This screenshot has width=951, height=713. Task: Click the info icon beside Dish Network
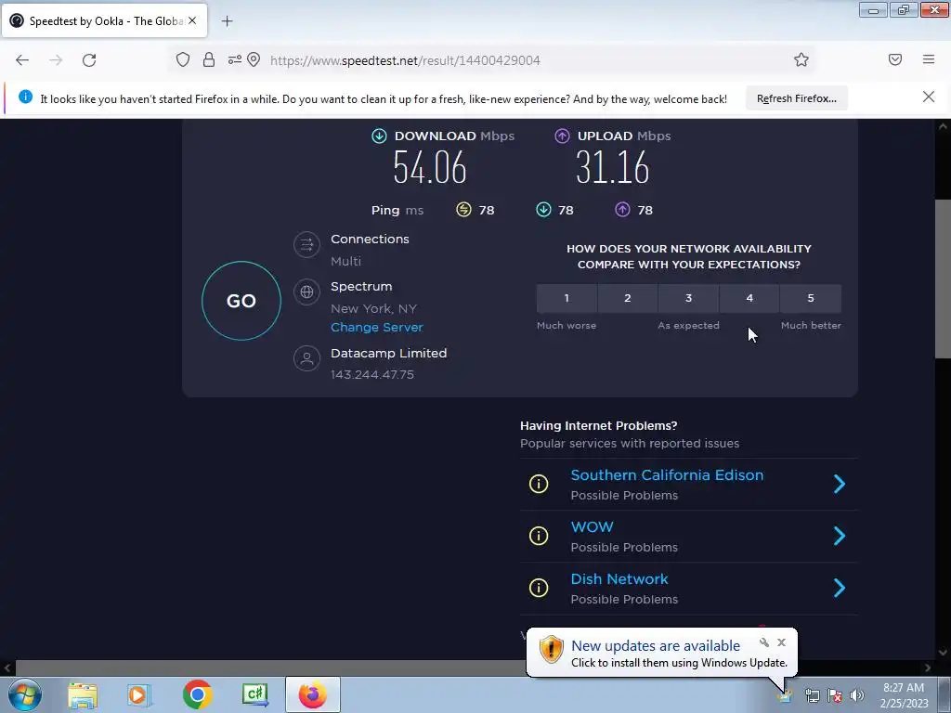click(x=539, y=588)
